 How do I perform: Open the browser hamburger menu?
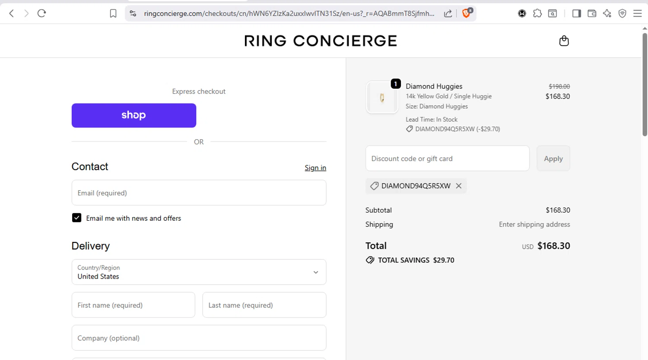[637, 13]
